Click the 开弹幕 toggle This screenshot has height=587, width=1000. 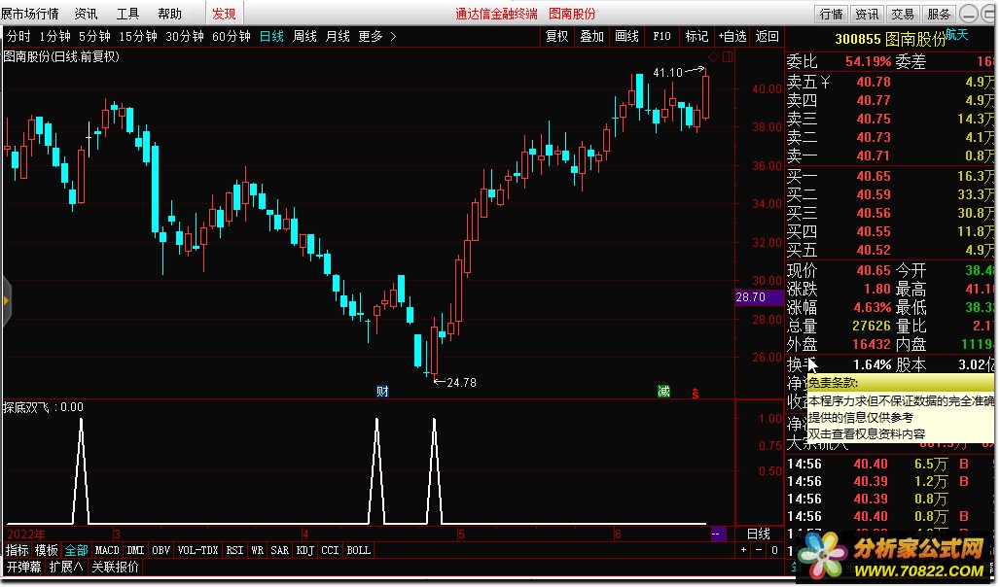pos(23,567)
